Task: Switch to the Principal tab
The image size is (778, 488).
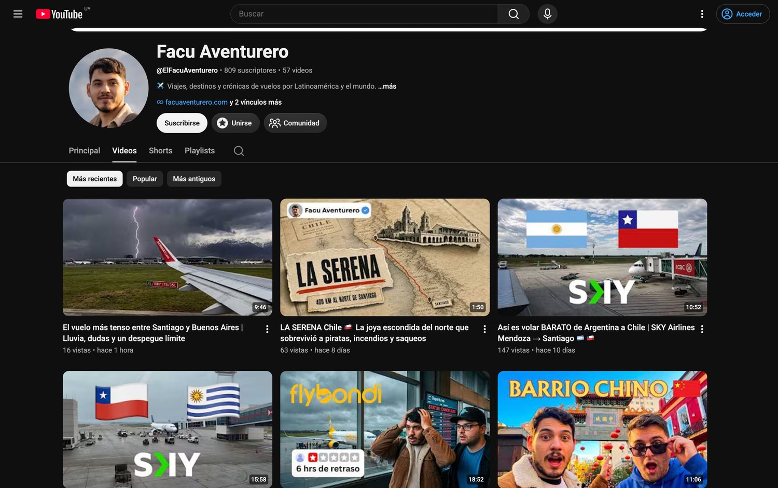Action: 85,151
